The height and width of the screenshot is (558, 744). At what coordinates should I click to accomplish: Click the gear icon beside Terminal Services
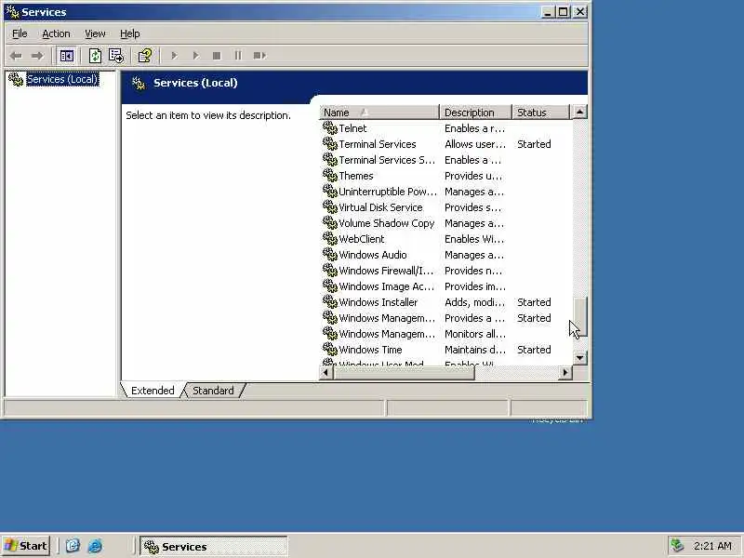click(x=330, y=143)
